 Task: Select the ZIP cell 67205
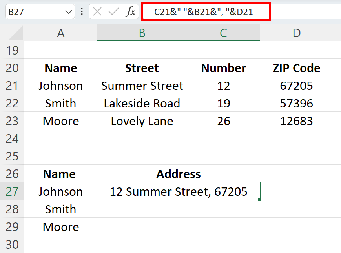tap(296, 86)
